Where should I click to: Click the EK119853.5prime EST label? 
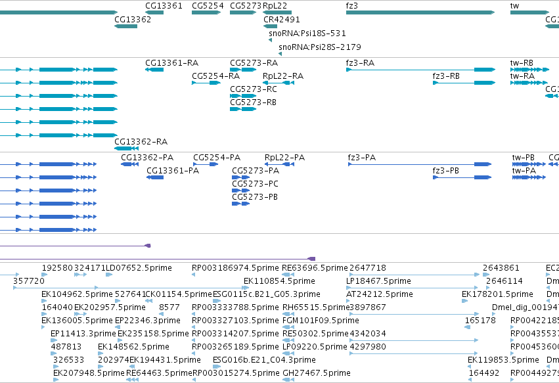(x=503, y=360)
